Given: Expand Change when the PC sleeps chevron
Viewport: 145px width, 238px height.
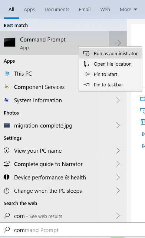Looking at the screenshot, I should 118,191.
